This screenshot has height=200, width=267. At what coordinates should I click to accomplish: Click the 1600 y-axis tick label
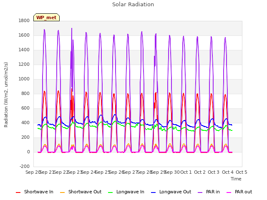click(x=24, y=35)
